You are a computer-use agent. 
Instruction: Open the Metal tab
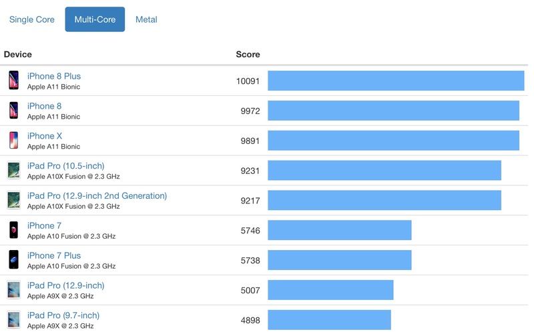(146, 19)
